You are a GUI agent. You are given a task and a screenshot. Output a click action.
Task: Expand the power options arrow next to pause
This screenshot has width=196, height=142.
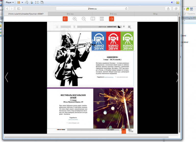22,2
